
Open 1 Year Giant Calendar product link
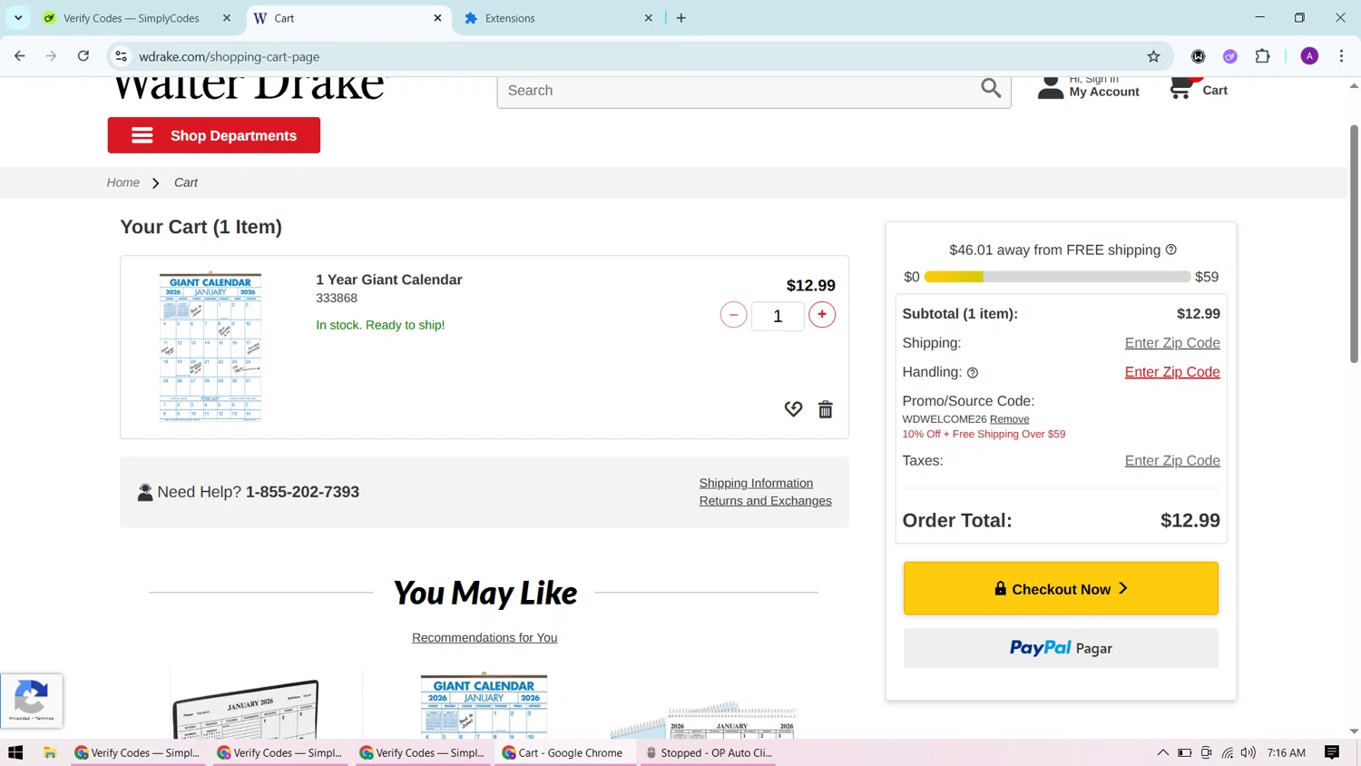click(389, 280)
